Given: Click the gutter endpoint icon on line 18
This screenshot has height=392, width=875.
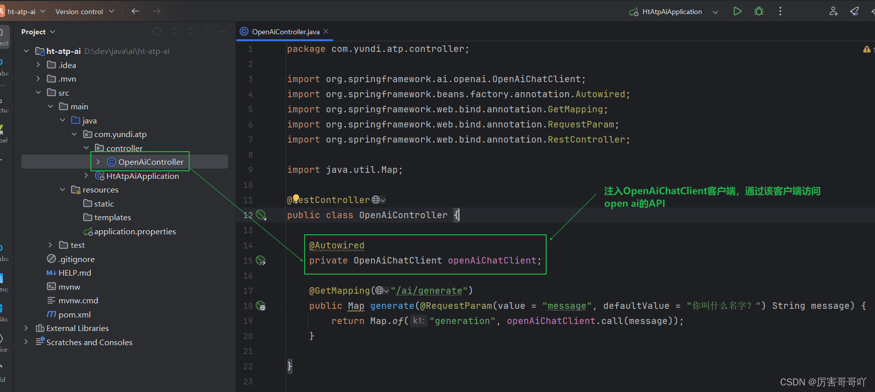Looking at the screenshot, I should 261,306.
